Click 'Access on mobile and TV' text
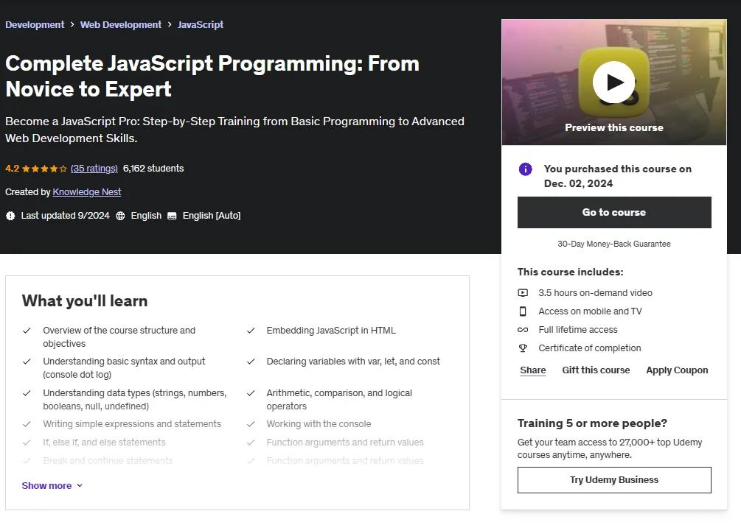The image size is (741, 525). (591, 311)
